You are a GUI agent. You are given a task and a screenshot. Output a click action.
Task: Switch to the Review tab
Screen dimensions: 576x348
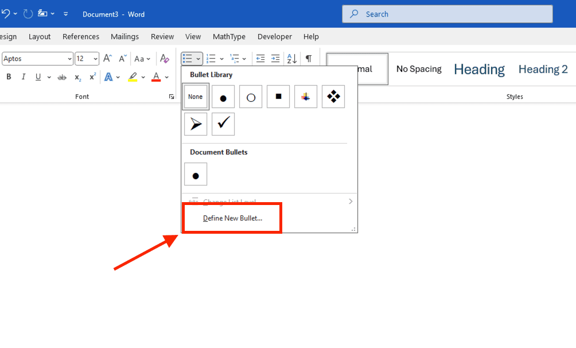[x=162, y=36]
